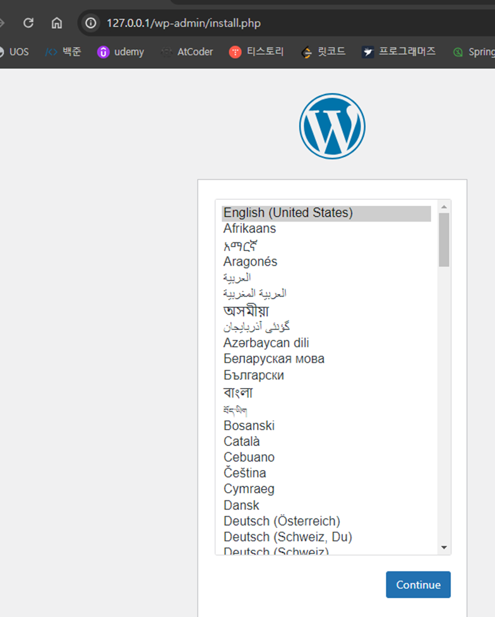495x617 pixels.
Task: Go to the browser home page icon
Action: click(57, 23)
